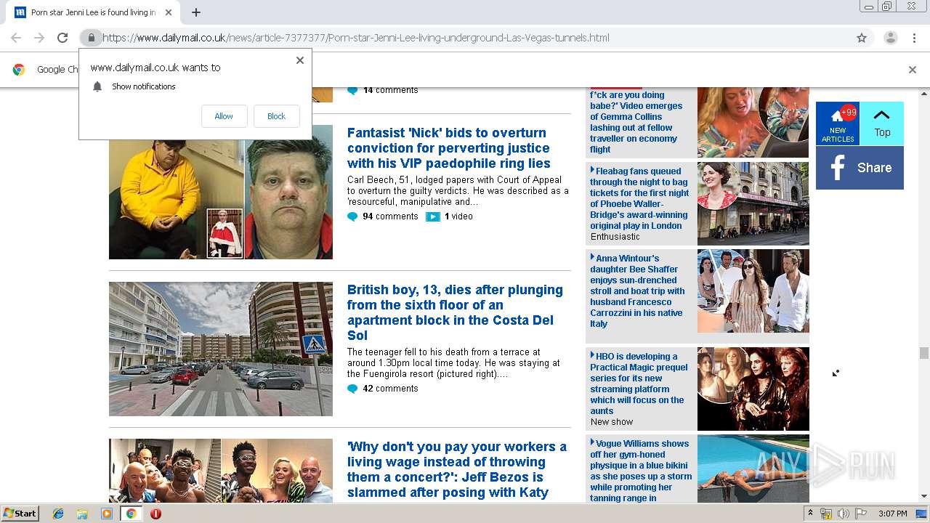
Task: Bookmark this page with the star icon
Action: tap(862, 38)
